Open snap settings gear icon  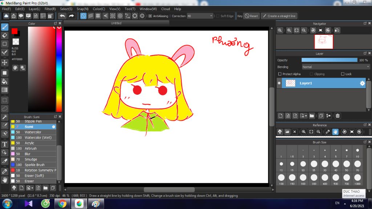point(142,16)
